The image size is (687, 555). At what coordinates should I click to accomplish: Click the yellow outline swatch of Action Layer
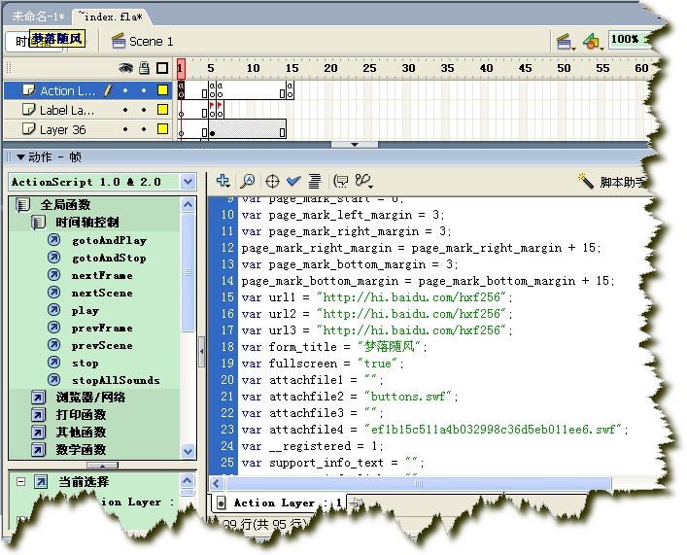(x=162, y=90)
